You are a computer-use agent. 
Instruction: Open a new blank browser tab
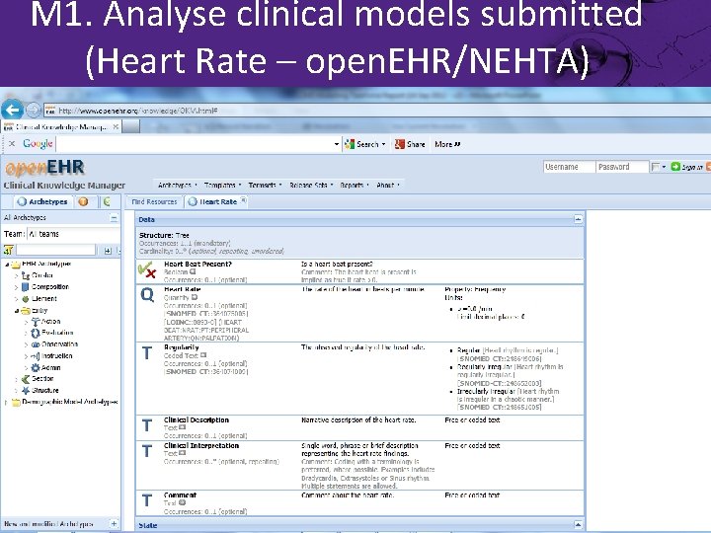(x=130, y=126)
